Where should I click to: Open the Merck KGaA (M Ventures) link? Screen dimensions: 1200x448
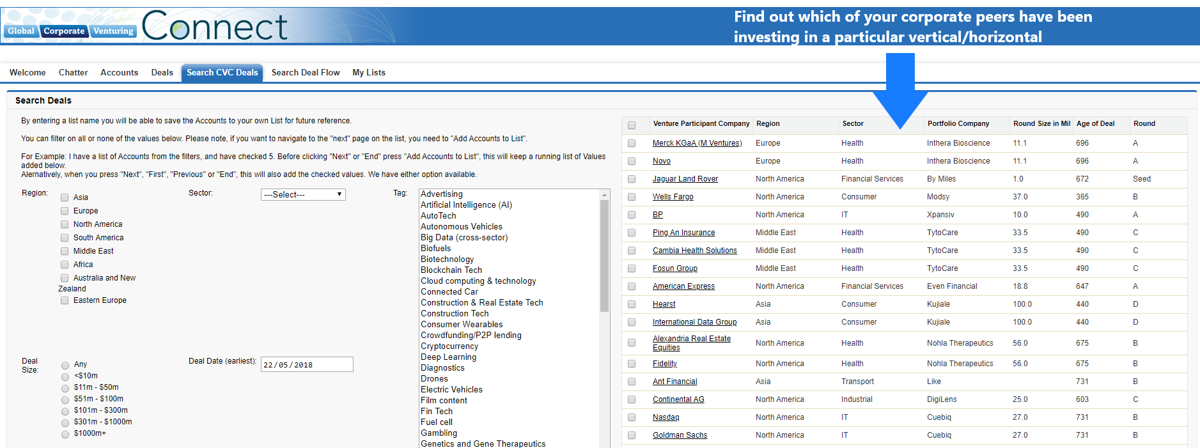697,143
